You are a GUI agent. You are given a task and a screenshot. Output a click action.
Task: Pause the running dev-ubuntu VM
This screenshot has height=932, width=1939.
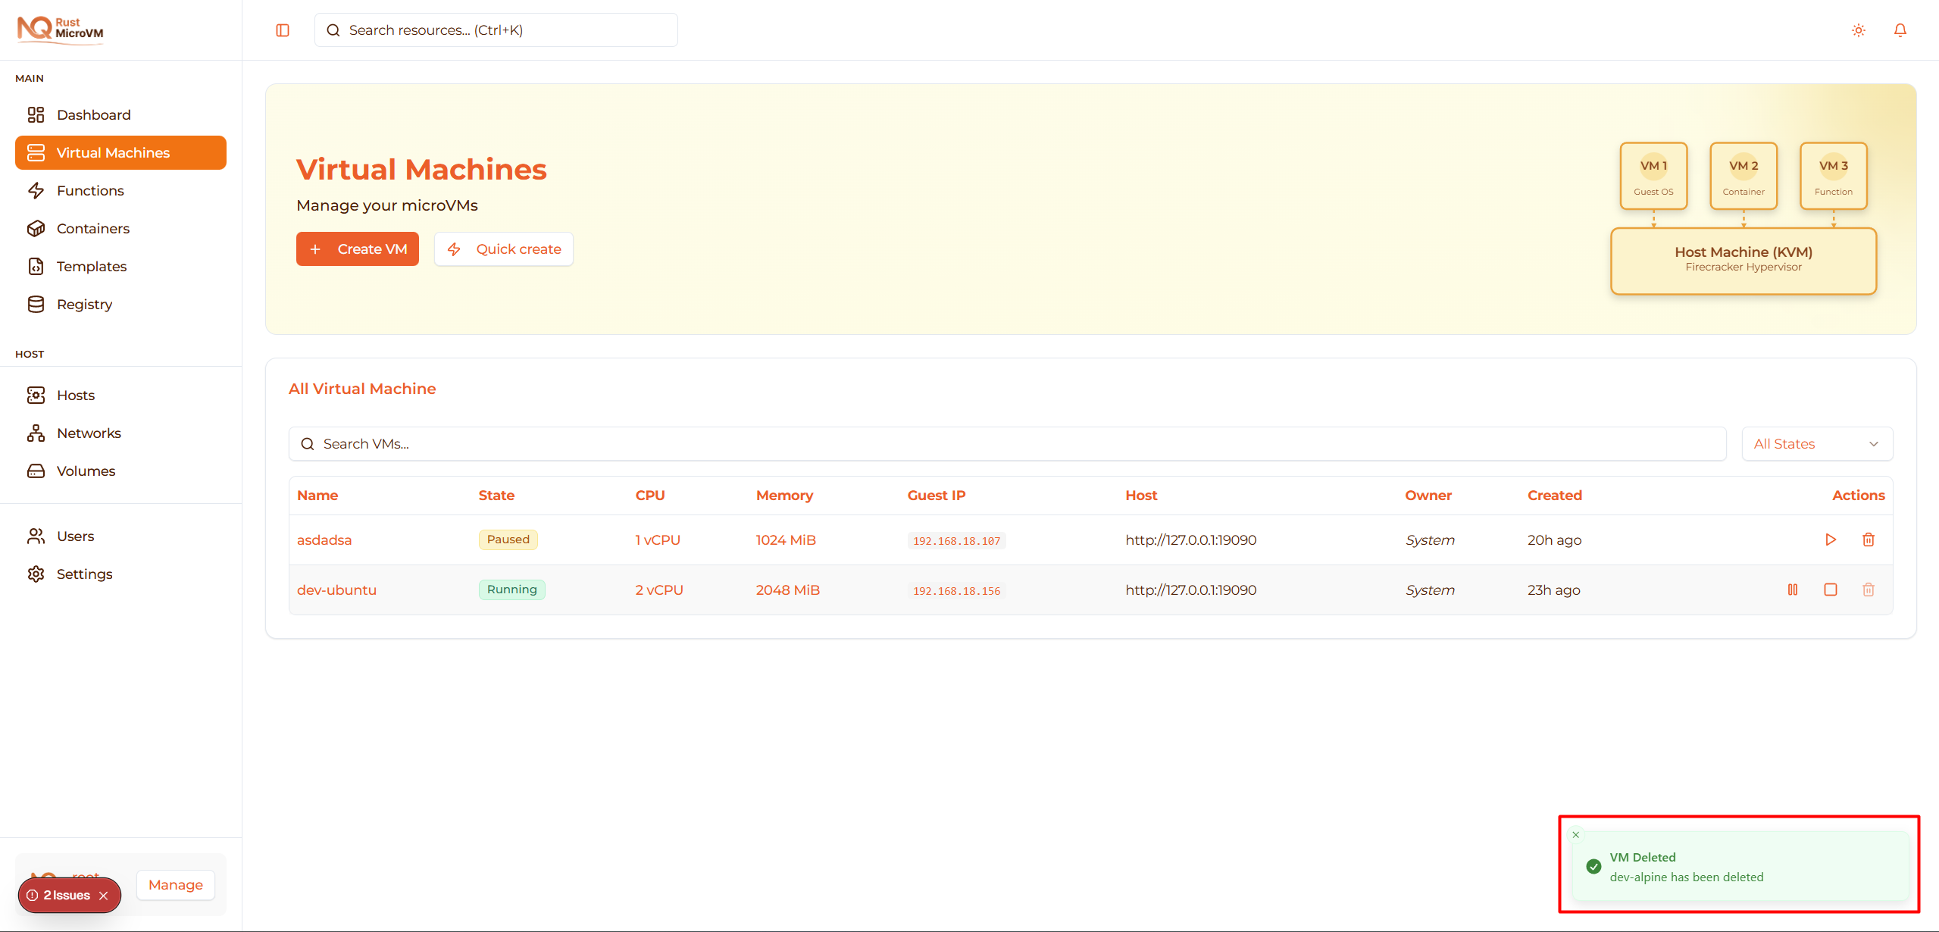coord(1793,590)
